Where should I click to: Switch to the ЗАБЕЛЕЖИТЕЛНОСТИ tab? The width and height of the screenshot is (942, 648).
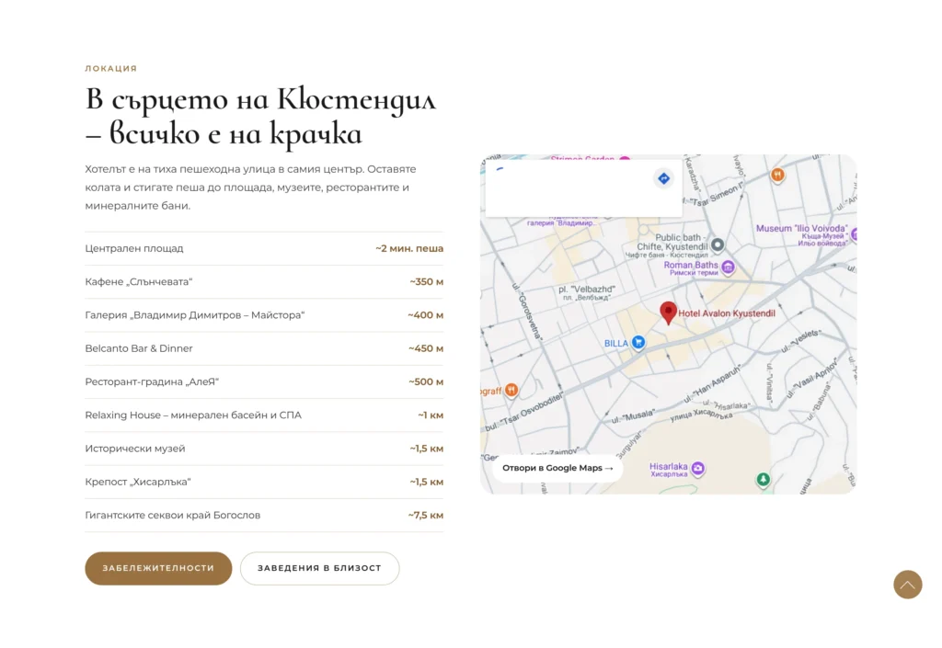tap(158, 568)
